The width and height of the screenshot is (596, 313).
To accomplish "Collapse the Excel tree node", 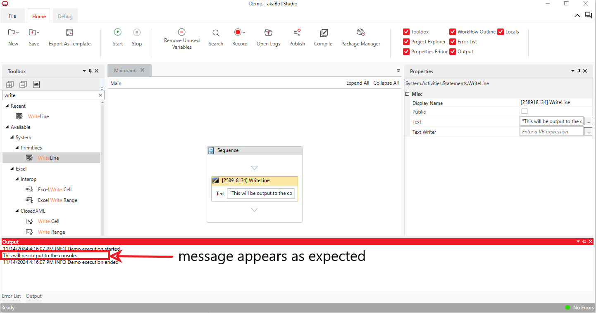I will (12, 169).
